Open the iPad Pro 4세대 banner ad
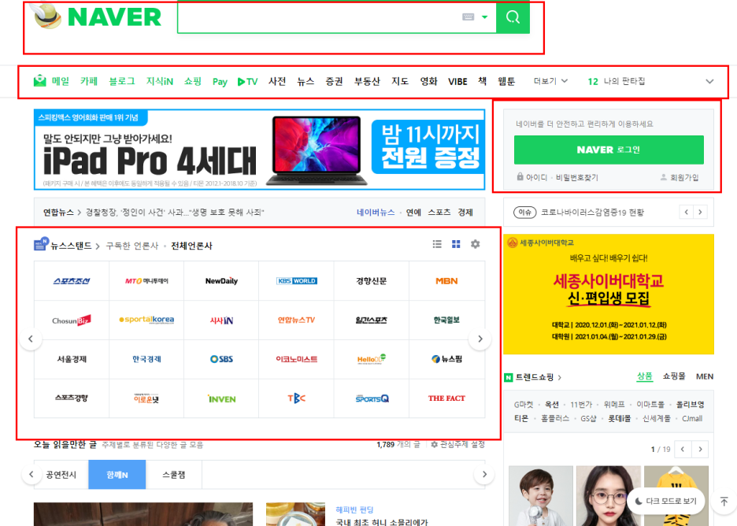Viewport: 737px width, 526px height. click(260, 150)
